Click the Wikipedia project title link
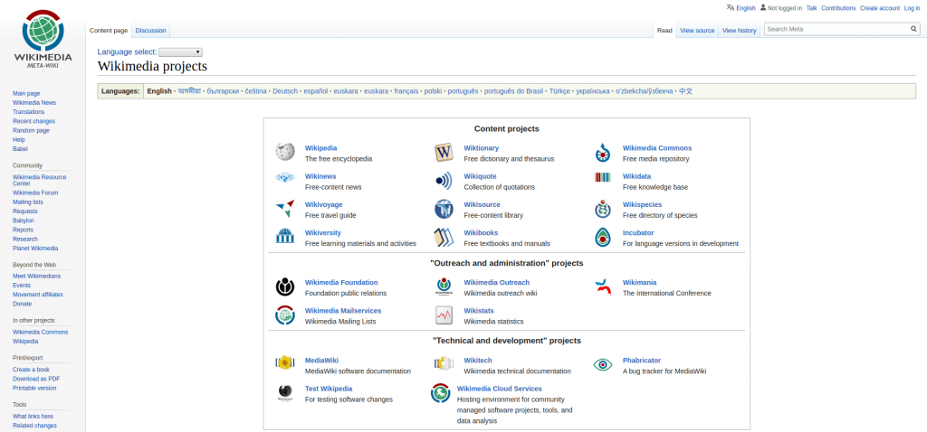Screen dimensions: 927x432 [321, 148]
